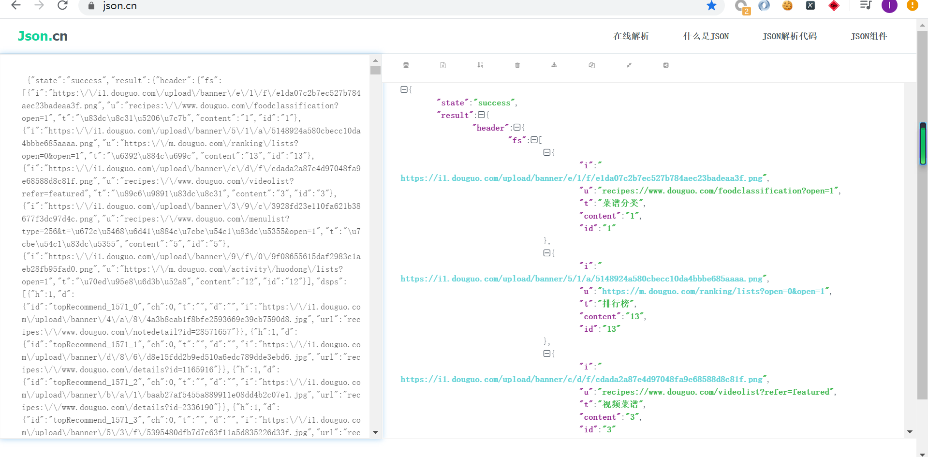Open the cookie extension icon
The width and height of the screenshot is (928, 457).
[787, 5]
